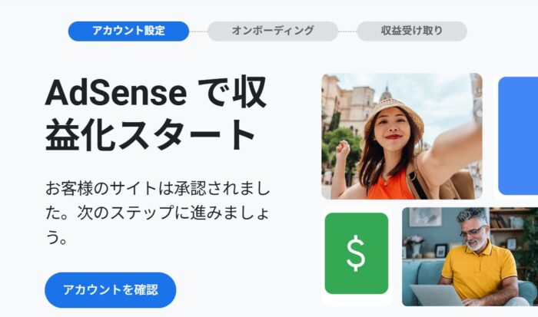The width and height of the screenshot is (538, 317).
Task: Open the オンボーディング step
Action: coord(273,31)
